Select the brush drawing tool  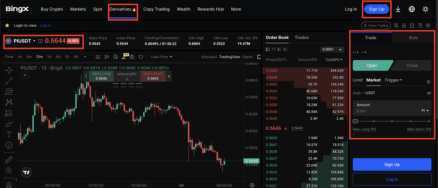tap(9, 124)
